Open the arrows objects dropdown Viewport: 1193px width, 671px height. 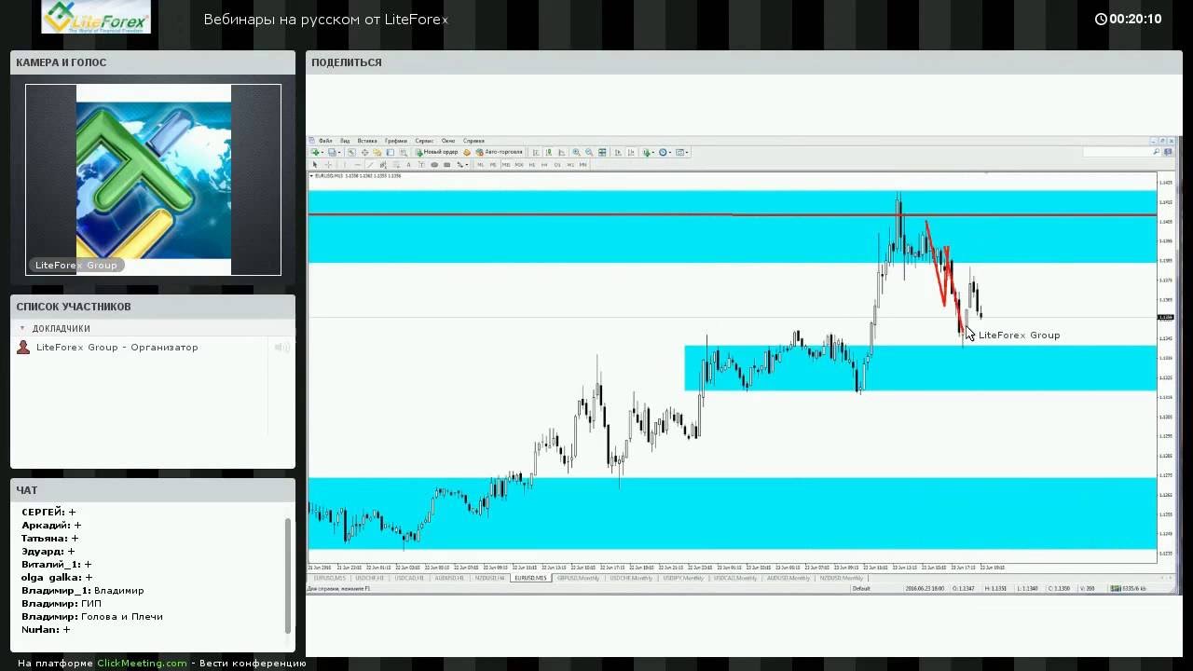tap(462, 165)
